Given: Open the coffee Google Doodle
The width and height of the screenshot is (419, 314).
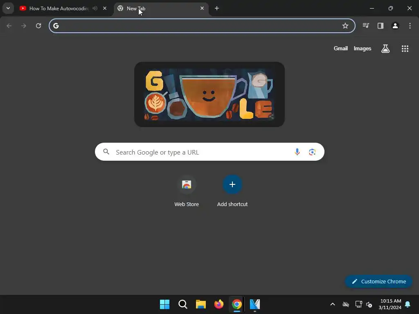Looking at the screenshot, I should (209, 94).
